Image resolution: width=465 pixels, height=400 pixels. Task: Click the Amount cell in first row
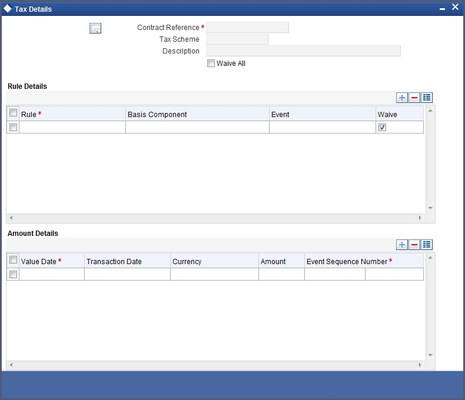[x=281, y=274]
